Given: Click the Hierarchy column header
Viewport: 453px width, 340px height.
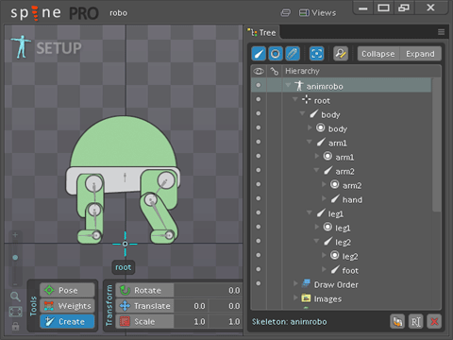Looking at the screenshot, I should coord(302,71).
